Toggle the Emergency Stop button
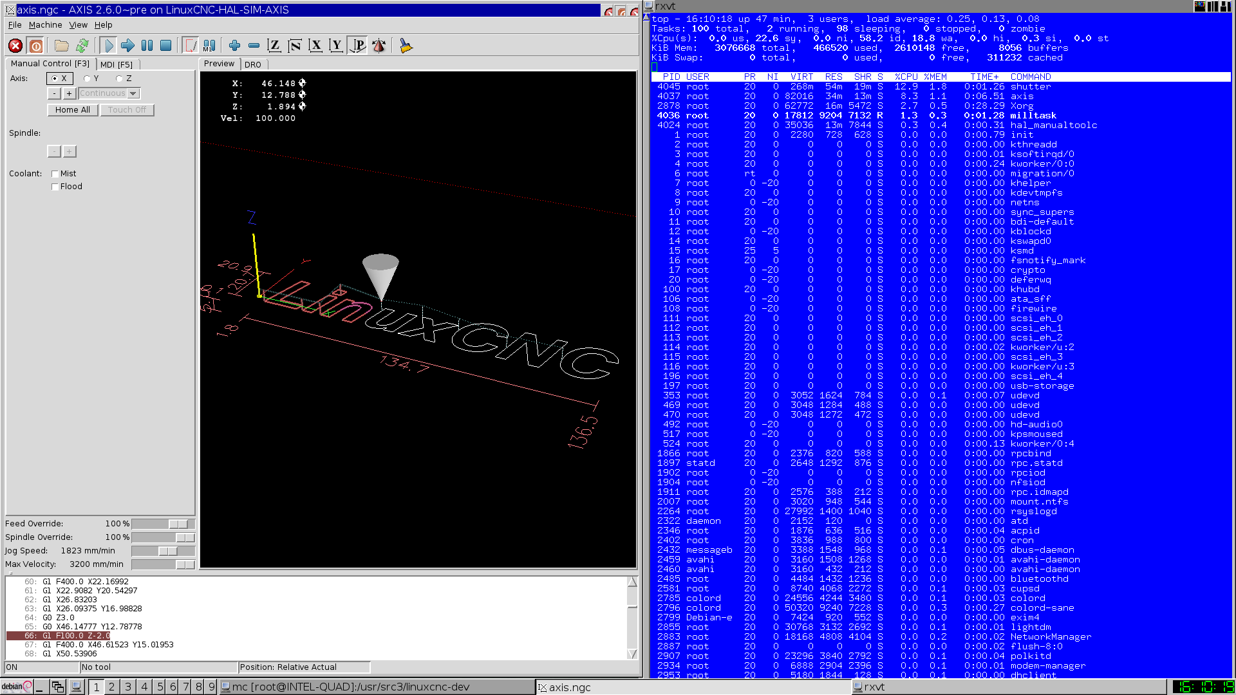 [15, 46]
